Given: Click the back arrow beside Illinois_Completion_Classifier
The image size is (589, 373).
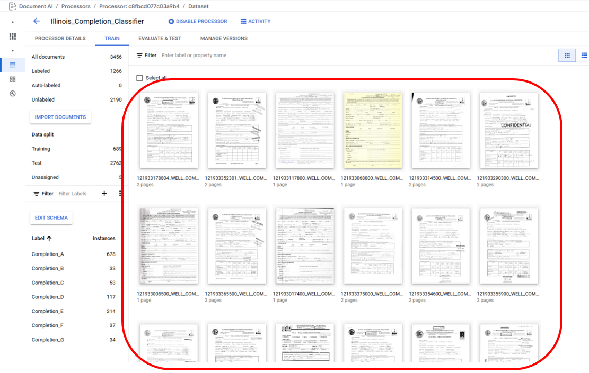Looking at the screenshot, I should tap(37, 21).
